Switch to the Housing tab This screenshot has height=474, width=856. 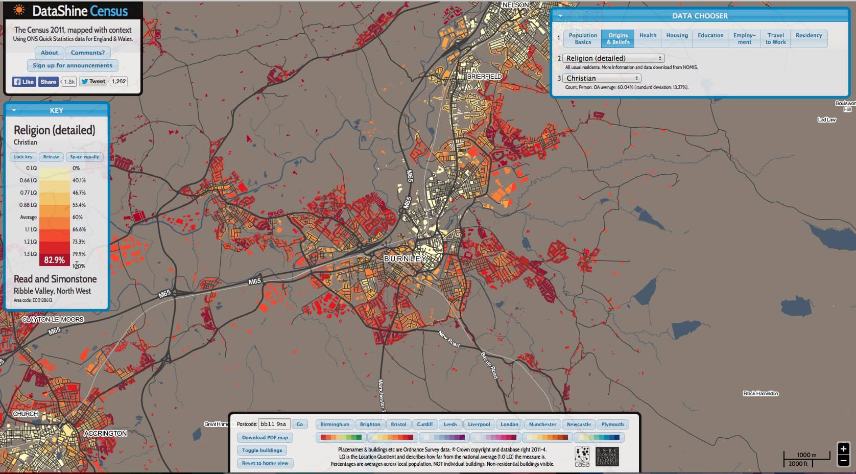[676, 36]
